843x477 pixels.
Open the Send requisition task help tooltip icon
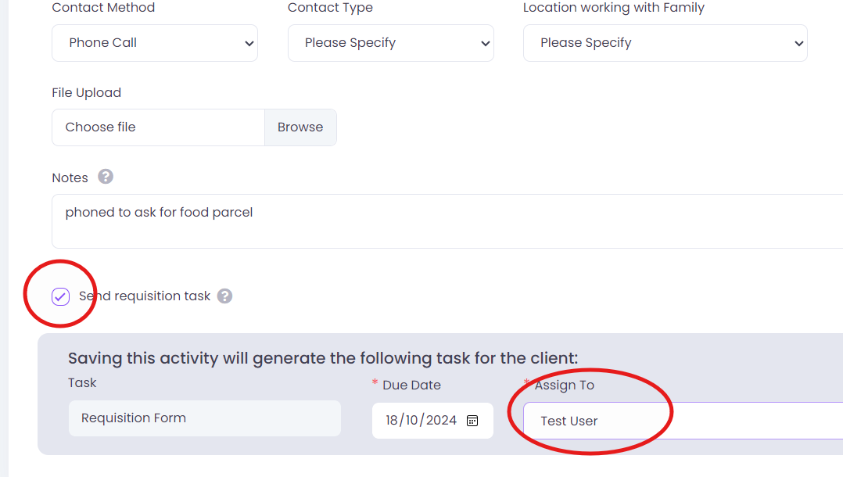[x=224, y=296]
